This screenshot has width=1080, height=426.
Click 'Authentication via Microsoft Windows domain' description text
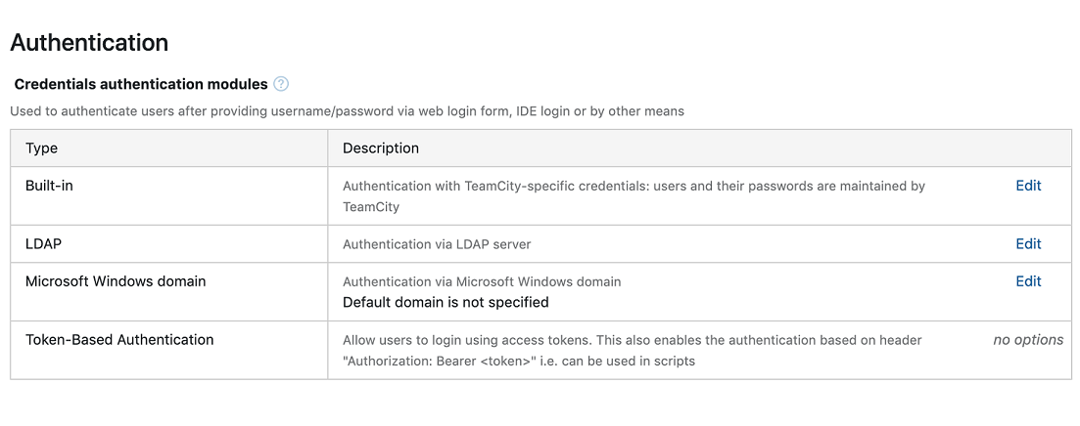click(x=482, y=281)
